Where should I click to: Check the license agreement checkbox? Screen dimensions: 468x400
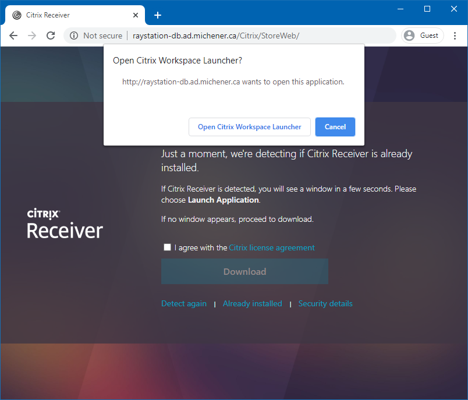coord(167,247)
